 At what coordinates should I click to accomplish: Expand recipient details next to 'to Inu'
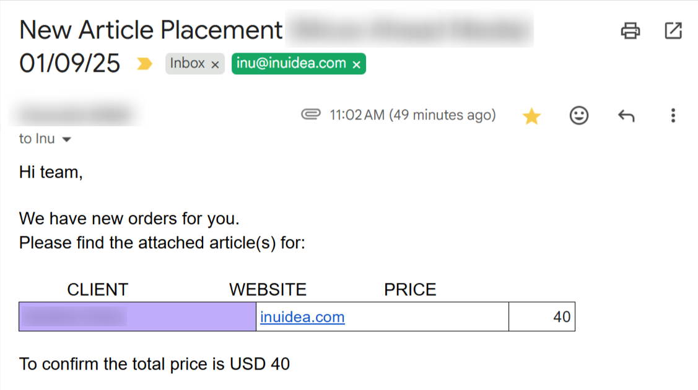(x=66, y=139)
